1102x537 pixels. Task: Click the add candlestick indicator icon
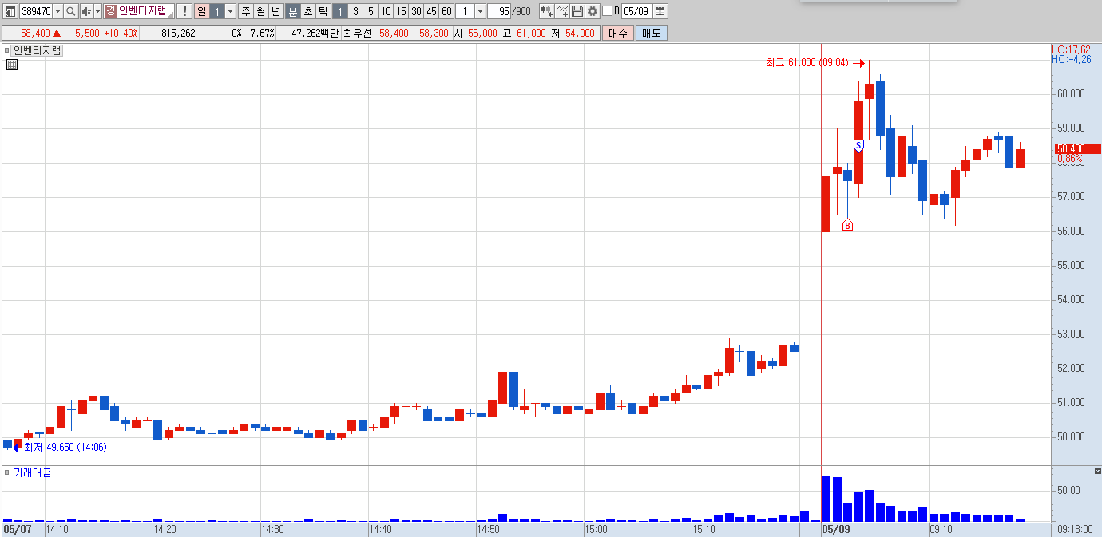[547, 11]
